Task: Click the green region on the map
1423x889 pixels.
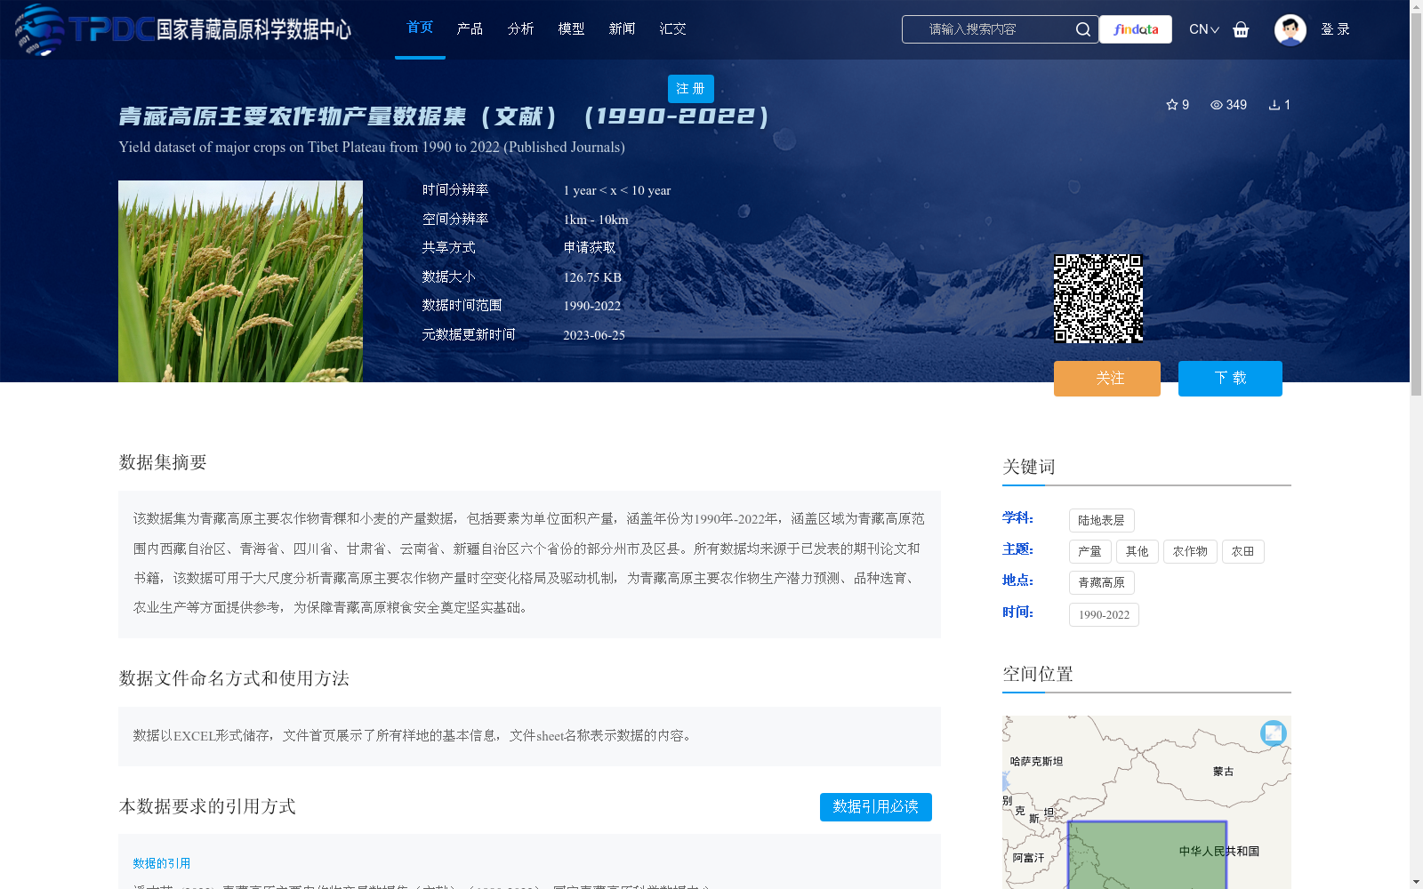Action: coord(1146,855)
